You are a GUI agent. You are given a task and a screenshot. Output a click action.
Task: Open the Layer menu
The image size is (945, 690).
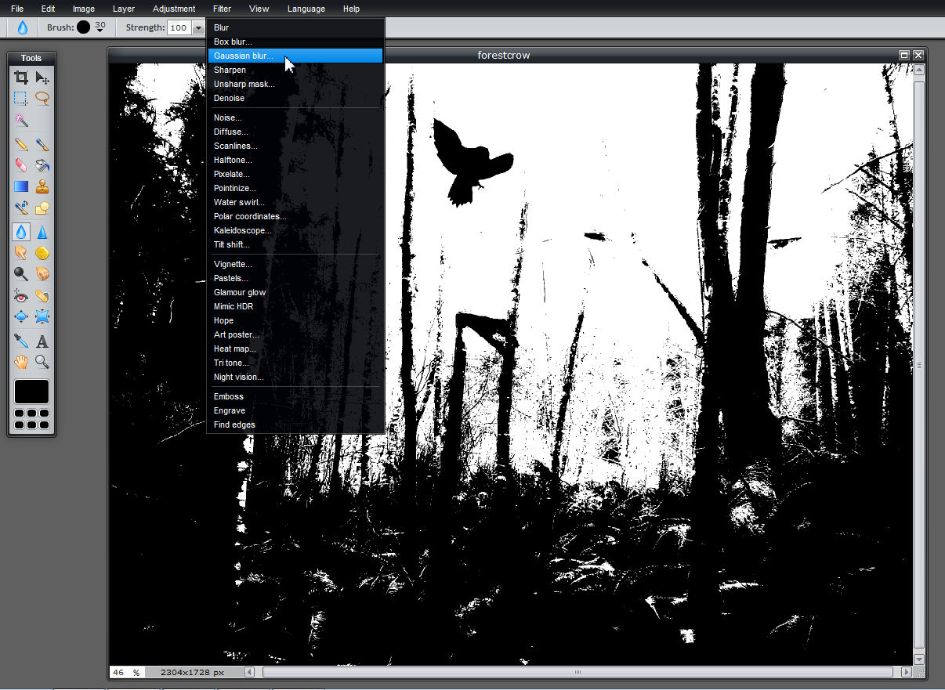pyautogui.click(x=124, y=9)
